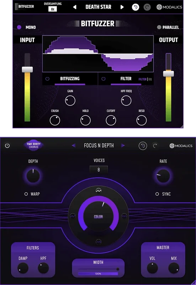Click the Cutoff knob
The width and height of the screenshot is (196, 285).
pyautogui.click(x=111, y=120)
